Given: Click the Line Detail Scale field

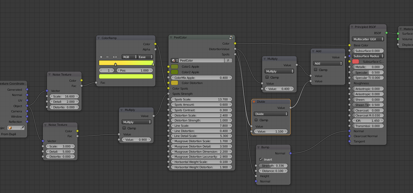Looking at the screenshot, I should pos(202,136).
